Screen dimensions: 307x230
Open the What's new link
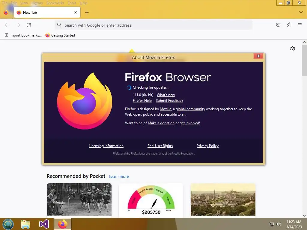[165, 95]
